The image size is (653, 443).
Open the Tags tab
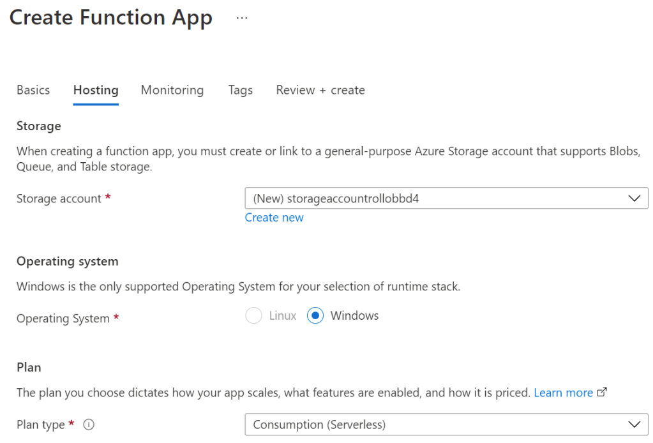[241, 90]
